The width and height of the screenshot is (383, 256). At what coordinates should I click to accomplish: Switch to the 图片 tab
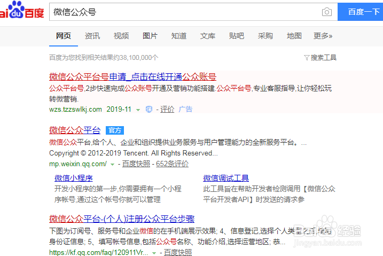150,36
